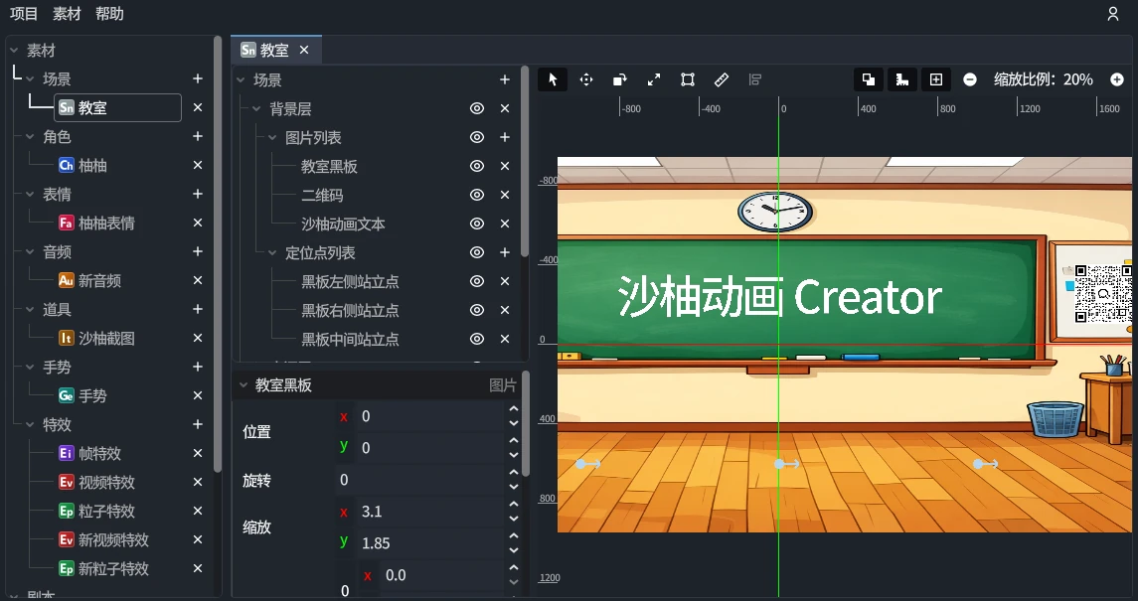Collapse the 素材 root tree
1138x601 pixels.
coord(14,50)
